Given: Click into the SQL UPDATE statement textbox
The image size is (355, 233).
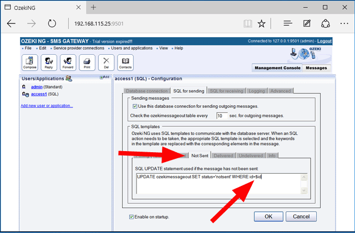Looking at the screenshot, I should pos(219,184).
